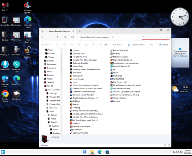The height and width of the screenshot is (156, 192).
Task: Close the Search Results tab
Action: tap(73, 31)
